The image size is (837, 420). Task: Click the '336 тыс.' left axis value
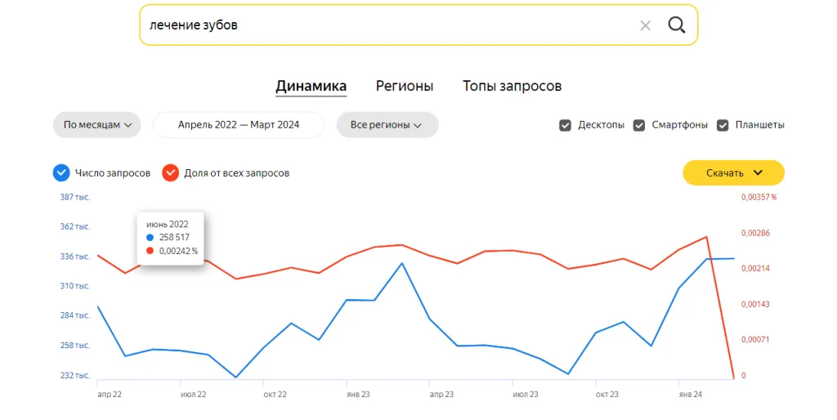tap(74, 257)
